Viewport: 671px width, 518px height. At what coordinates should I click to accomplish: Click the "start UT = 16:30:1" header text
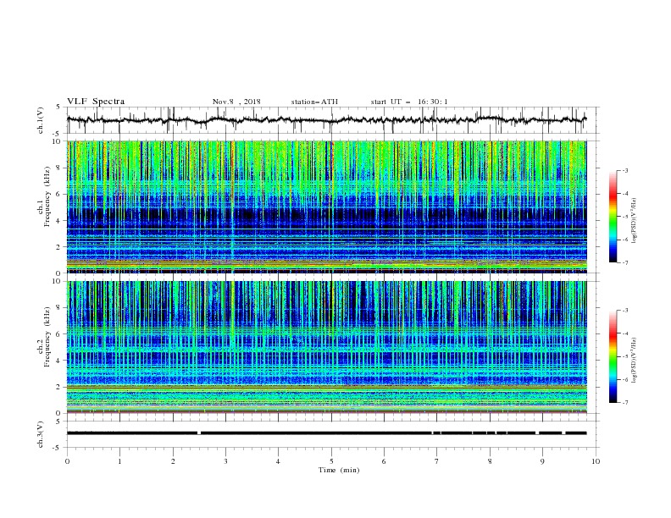[409, 102]
